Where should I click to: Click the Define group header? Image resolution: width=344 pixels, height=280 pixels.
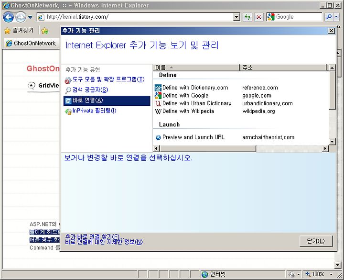point(168,75)
